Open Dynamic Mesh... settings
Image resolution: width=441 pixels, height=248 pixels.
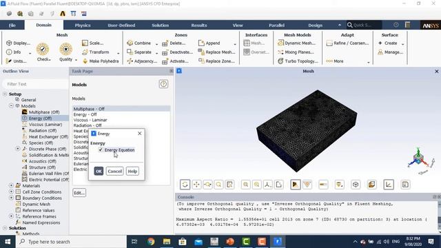pyautogui.click(x=296, y=43)
